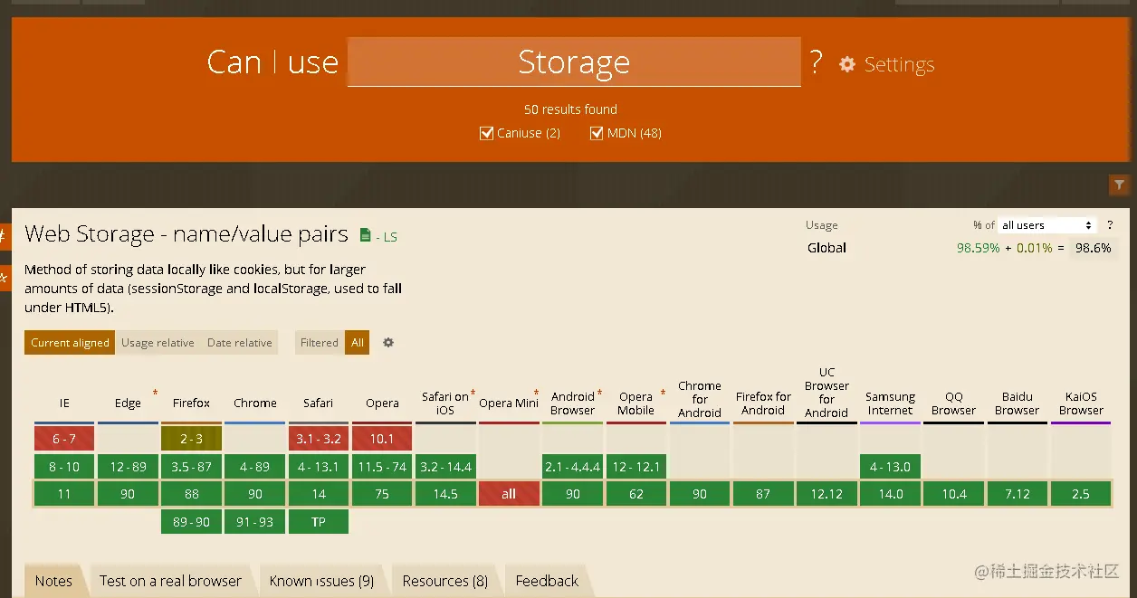
Task: Switch view to Usage relative
Action: click(x=158, y=343)
